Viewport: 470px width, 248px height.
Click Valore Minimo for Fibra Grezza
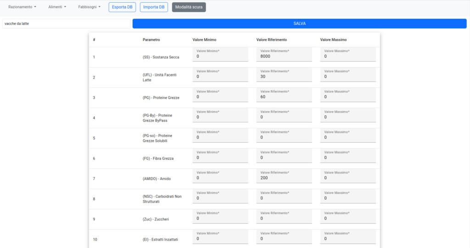pyautogui.click(x=220, y=158)
